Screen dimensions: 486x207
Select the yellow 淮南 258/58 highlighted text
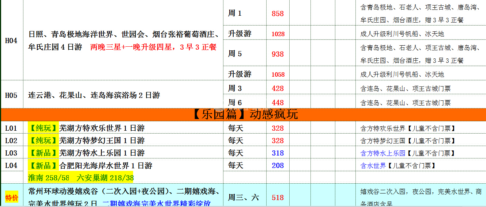pyautogui.click(x=49, y=178)
